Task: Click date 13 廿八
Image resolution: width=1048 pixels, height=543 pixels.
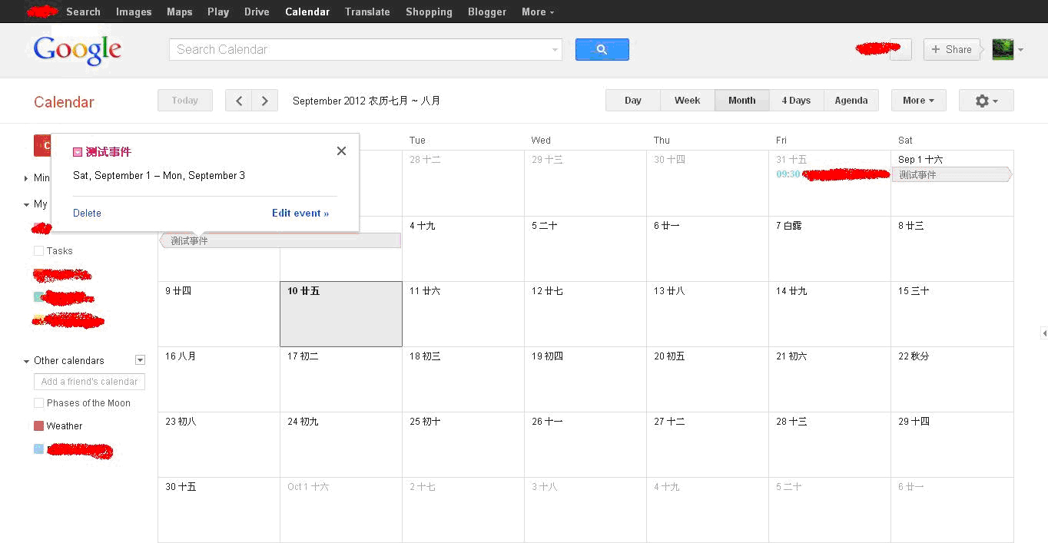Action: click(x=669, y=291)
